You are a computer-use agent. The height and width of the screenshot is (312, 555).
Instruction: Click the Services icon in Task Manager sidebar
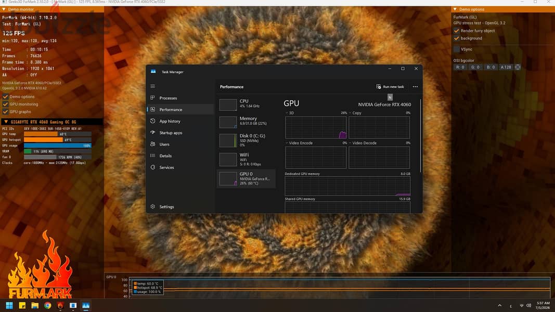point(153,167)
